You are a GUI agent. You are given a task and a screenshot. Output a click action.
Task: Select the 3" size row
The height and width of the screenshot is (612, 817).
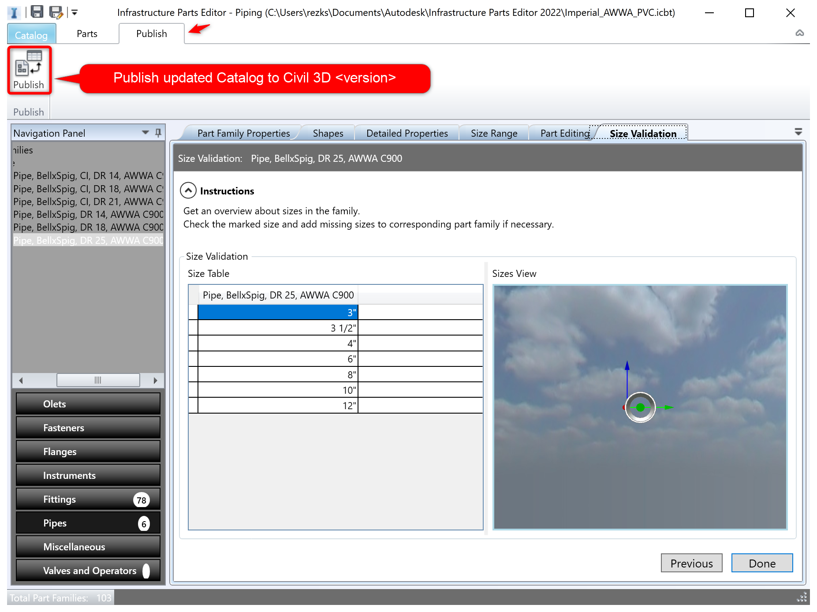pos(278,312)
